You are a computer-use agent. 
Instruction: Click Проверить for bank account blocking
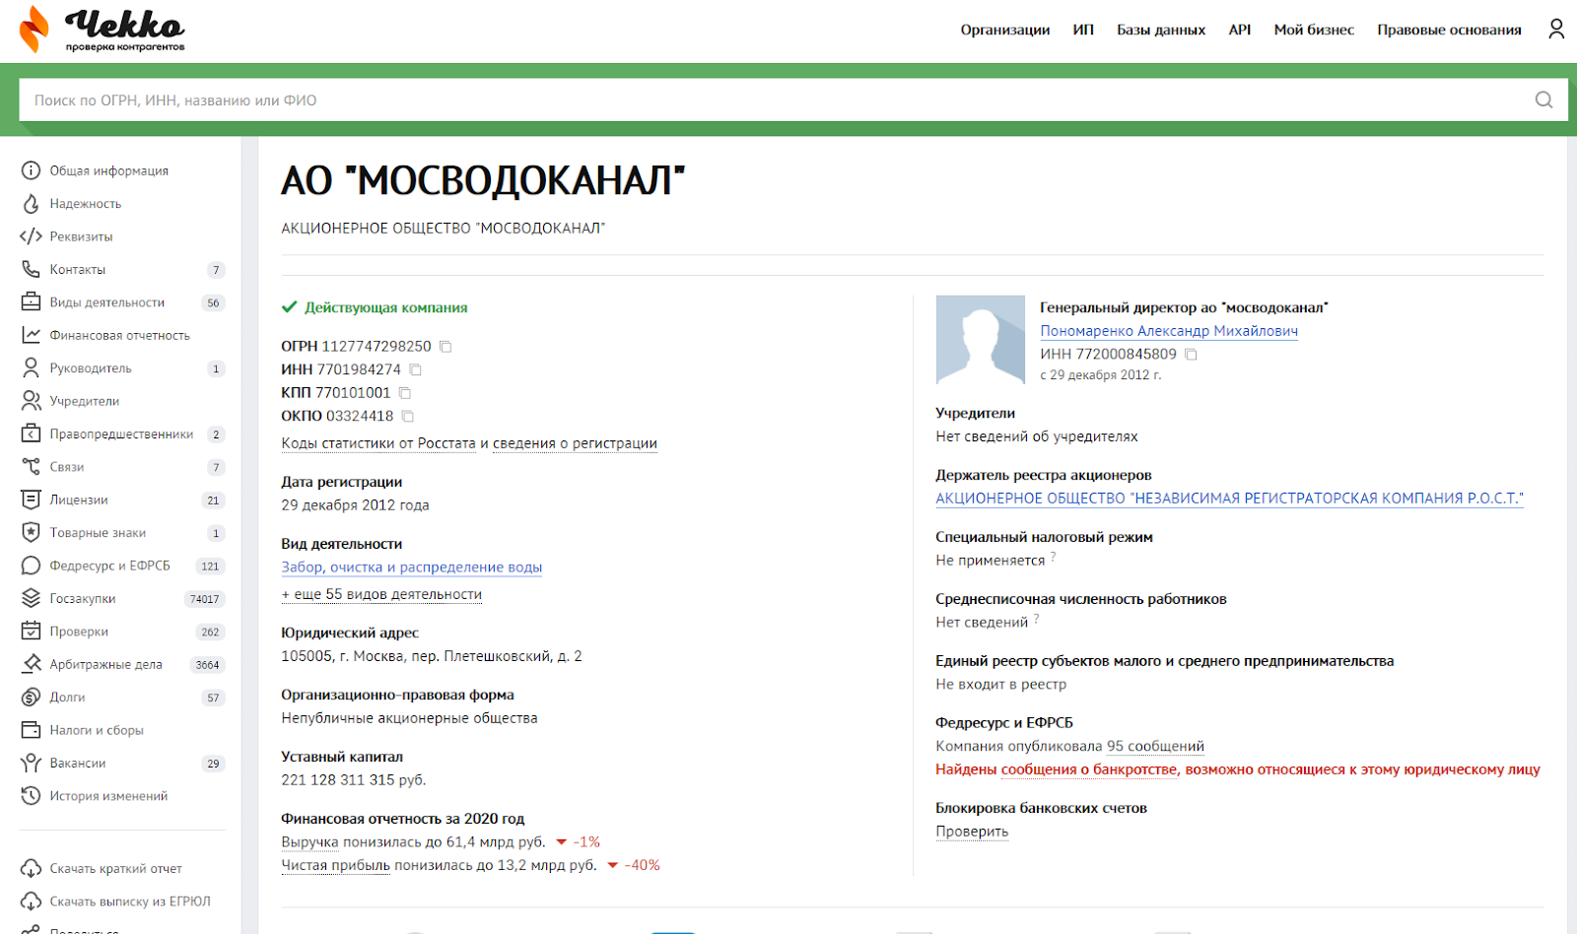click(x=971, y=832)
